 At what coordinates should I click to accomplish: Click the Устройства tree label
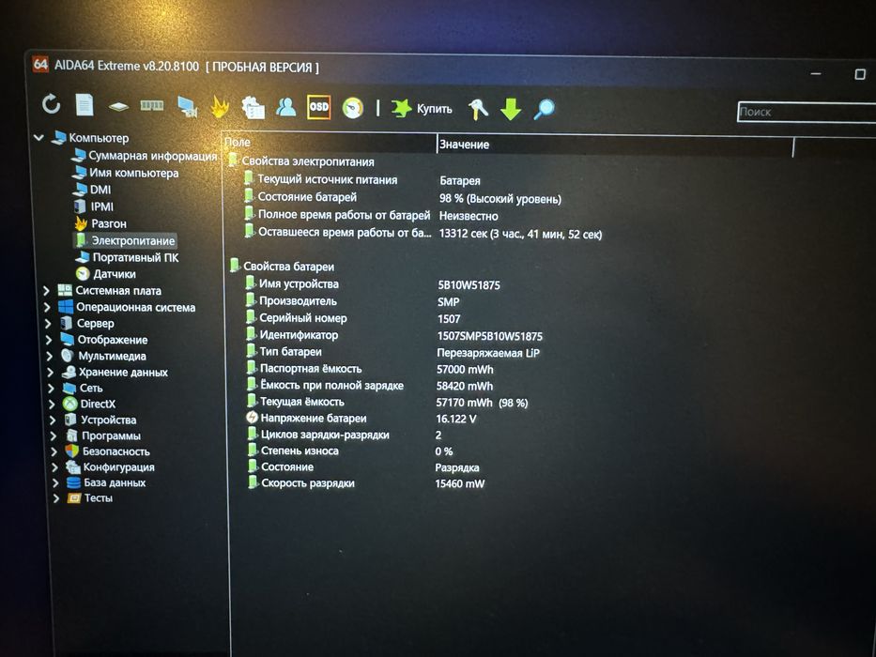[108, 420]
